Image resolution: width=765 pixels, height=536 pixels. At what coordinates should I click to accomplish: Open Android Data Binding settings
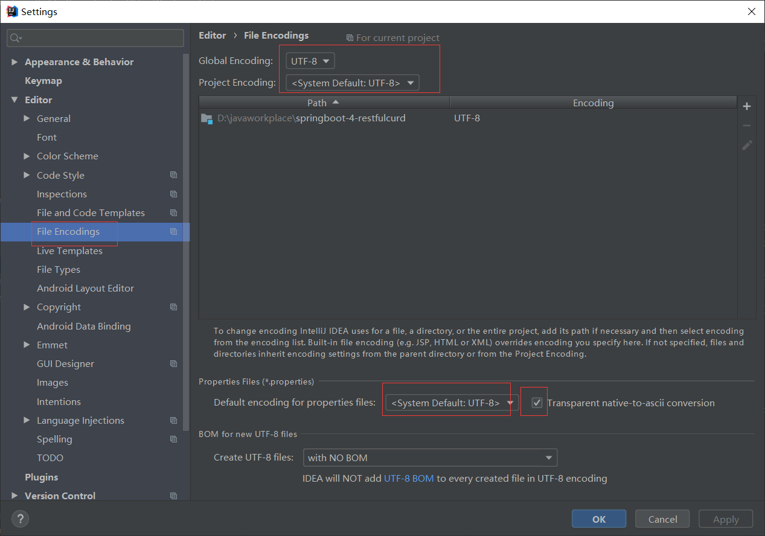tap(83, 326)
